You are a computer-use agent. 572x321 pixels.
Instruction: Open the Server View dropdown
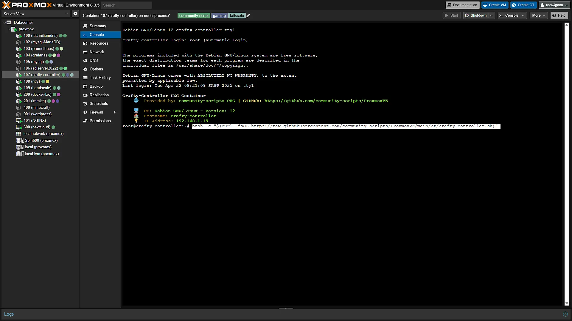(67, 14)
